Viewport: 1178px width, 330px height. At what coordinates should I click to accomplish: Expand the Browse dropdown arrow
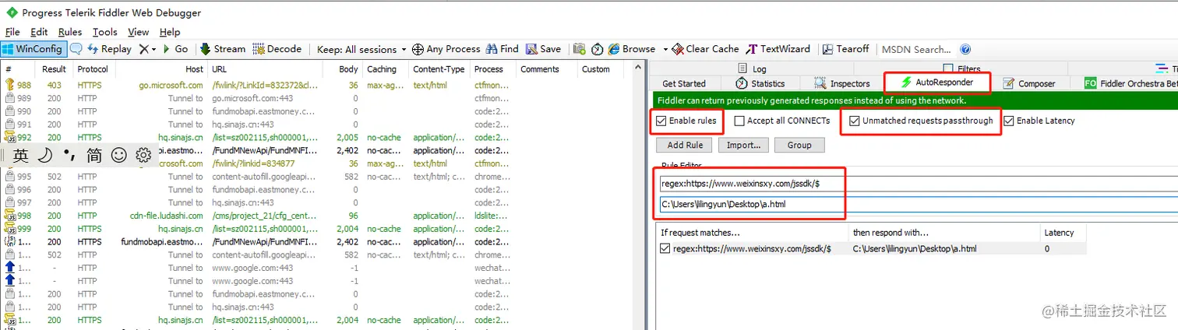coord(665,49)
